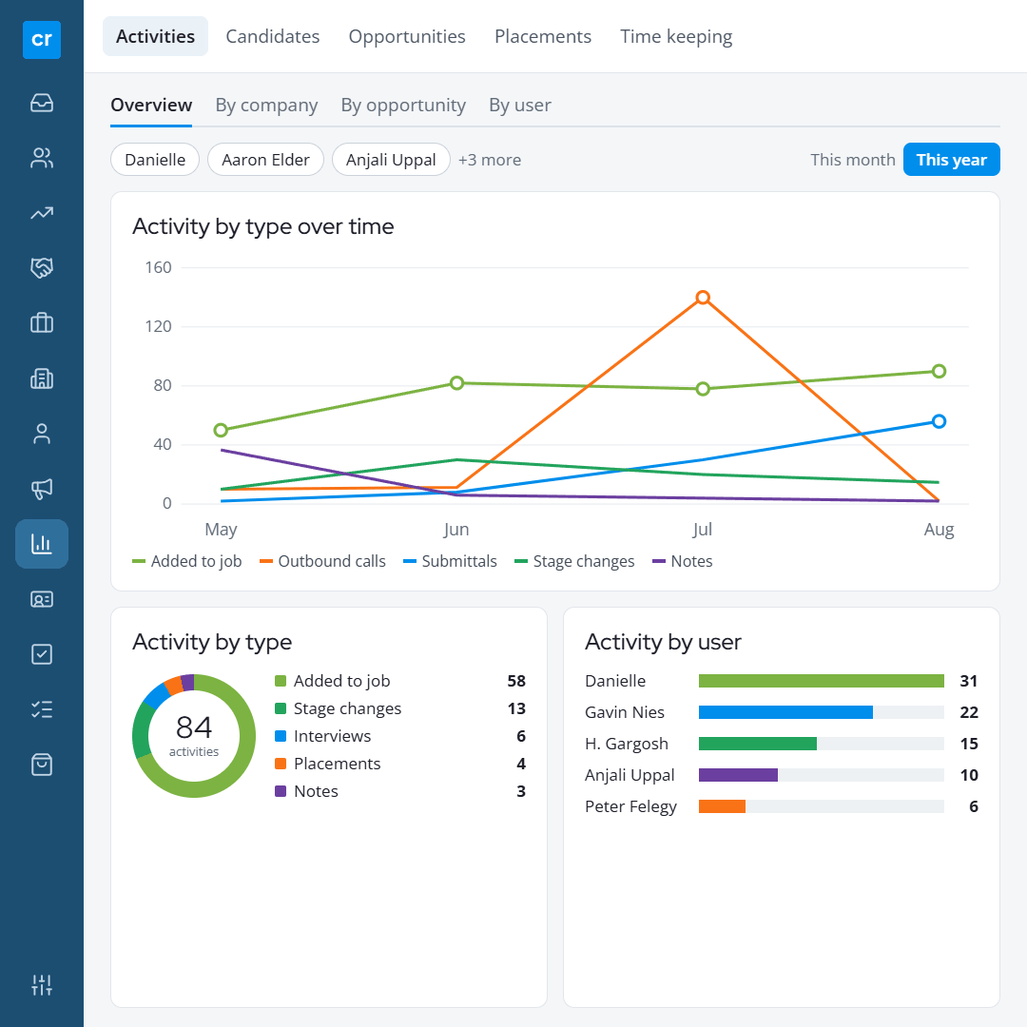Select the By company sub-tab
Image resolution: width=1027 pixels, height=1027 pixels.
[266, 106]
